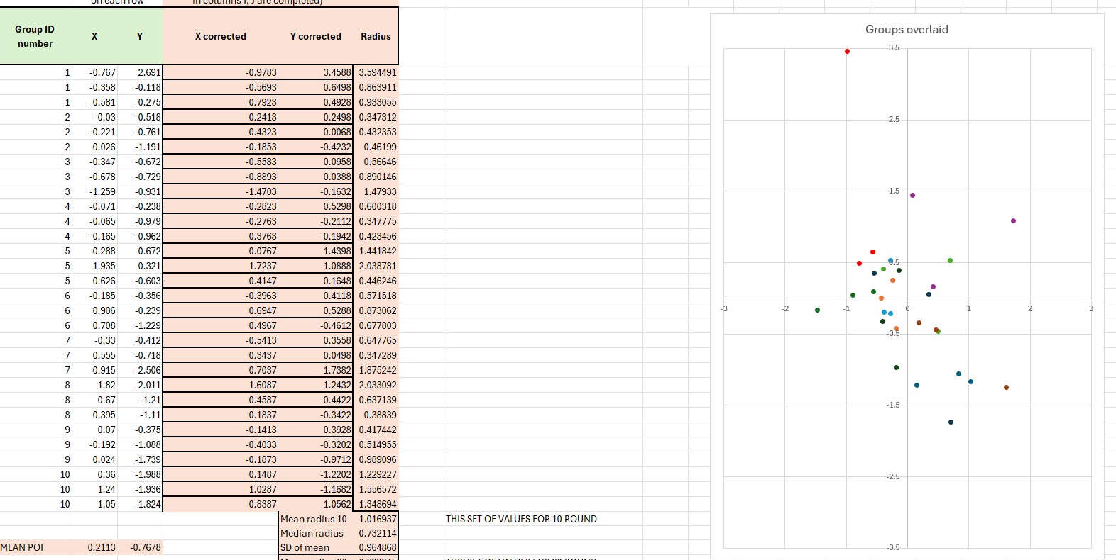This screenshot has height=560, width=1116.
Task: Click the purple point near the 1.5 Y label
Action: tap(912, 195)
